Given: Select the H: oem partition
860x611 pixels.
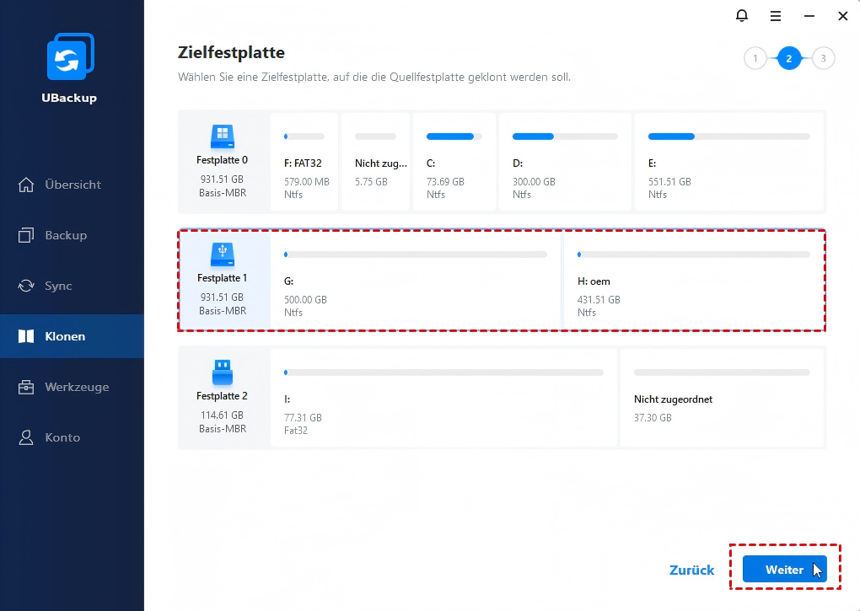Looking at the screenshot, I should pos(693,281).
